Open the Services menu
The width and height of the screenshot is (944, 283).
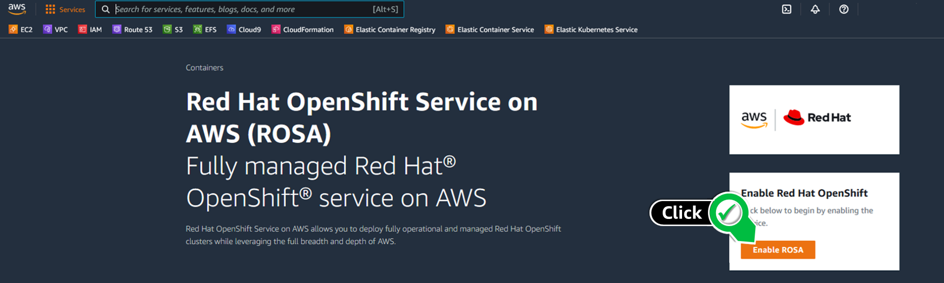(x=65, y=9)
